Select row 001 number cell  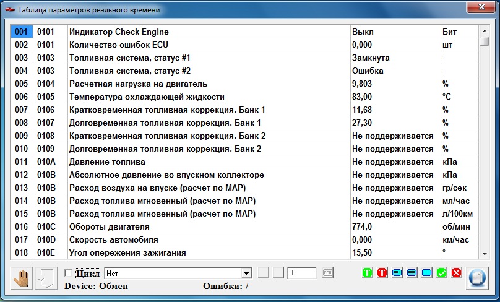point(22,32)
